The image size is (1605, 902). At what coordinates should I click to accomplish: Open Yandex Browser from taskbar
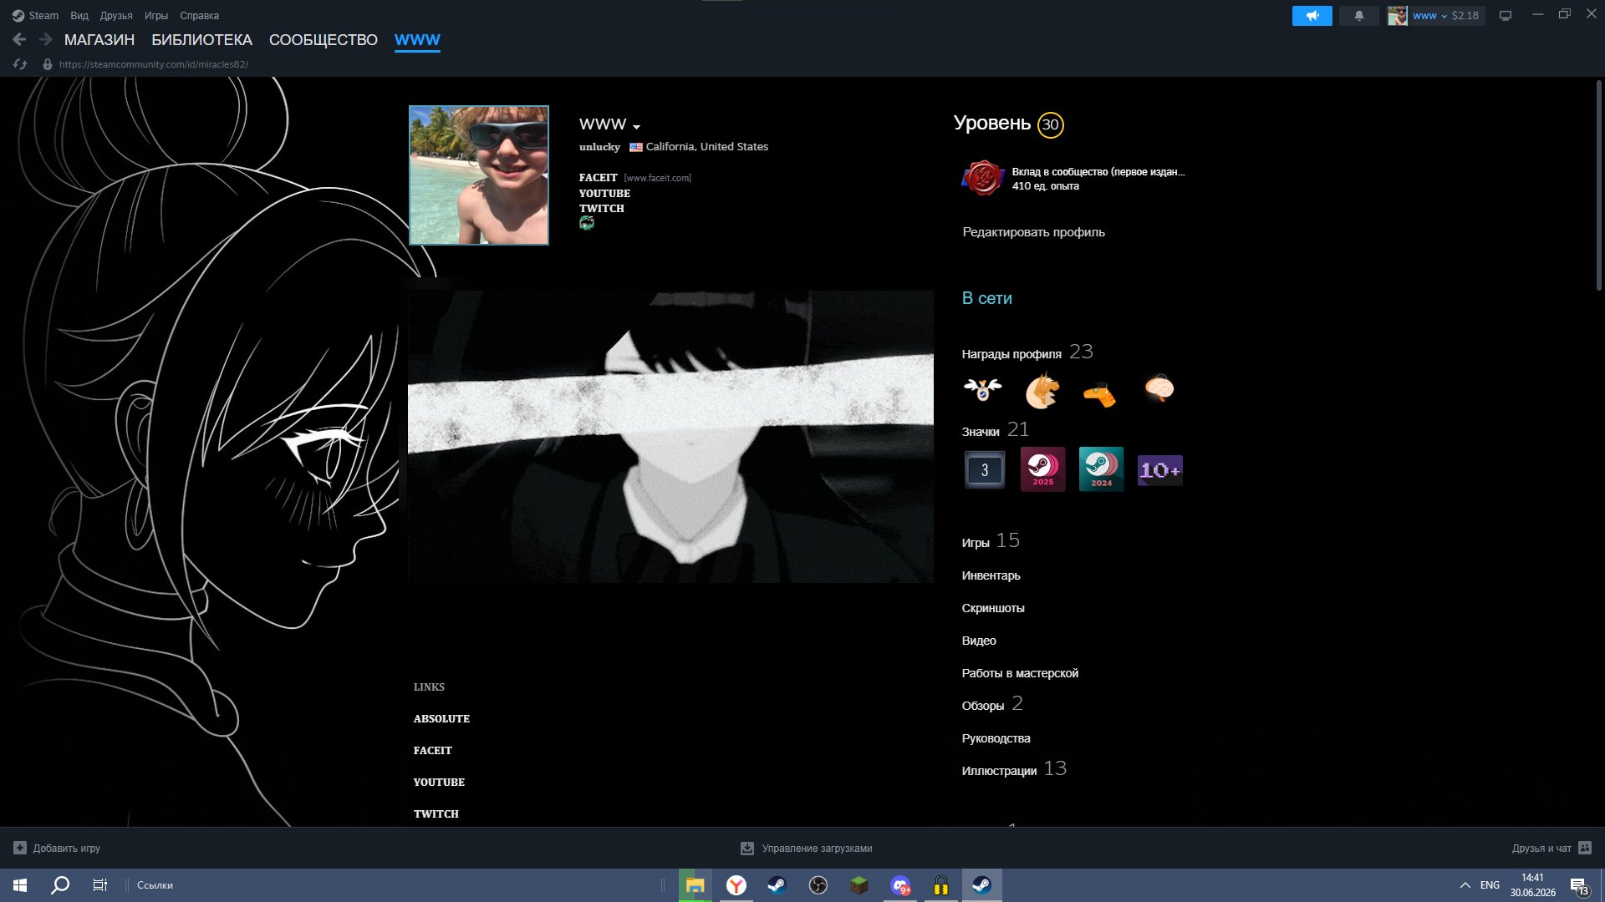point(736,885)
